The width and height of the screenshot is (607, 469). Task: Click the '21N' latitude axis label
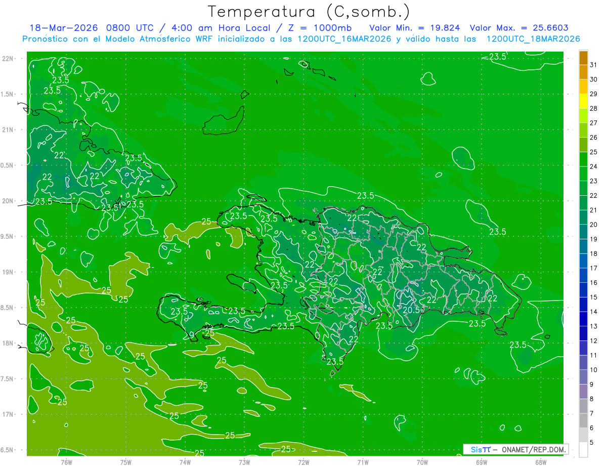pos(8,130)
